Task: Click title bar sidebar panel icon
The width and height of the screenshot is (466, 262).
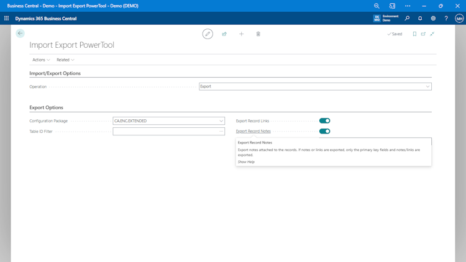Action: pyautogui.click(x=392, y=6)
